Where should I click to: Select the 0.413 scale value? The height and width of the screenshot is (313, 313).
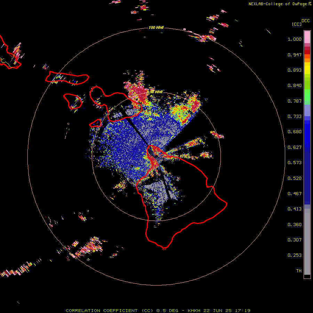[x=295, y=209]
